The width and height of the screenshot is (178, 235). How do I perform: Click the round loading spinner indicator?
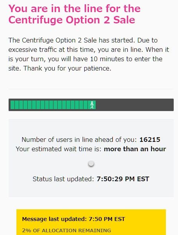pyautogui.click(x=91, y=164)
